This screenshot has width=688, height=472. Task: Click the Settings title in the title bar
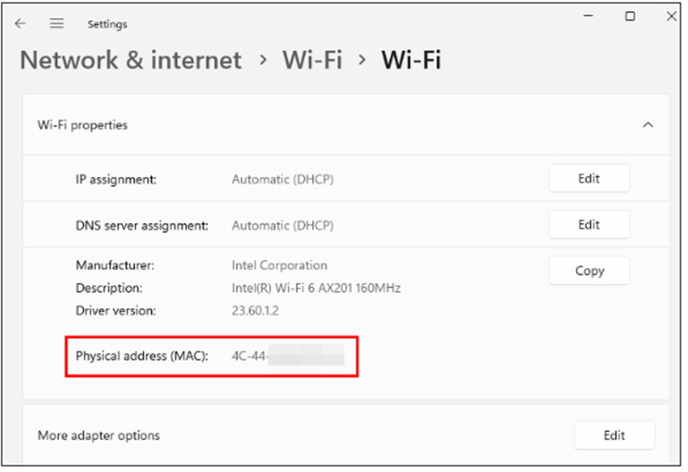[x=107, y=24]
